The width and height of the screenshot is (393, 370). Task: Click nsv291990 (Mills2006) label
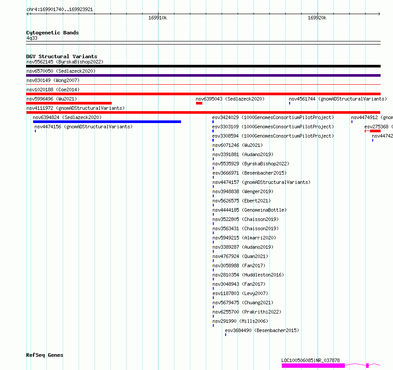240,321
